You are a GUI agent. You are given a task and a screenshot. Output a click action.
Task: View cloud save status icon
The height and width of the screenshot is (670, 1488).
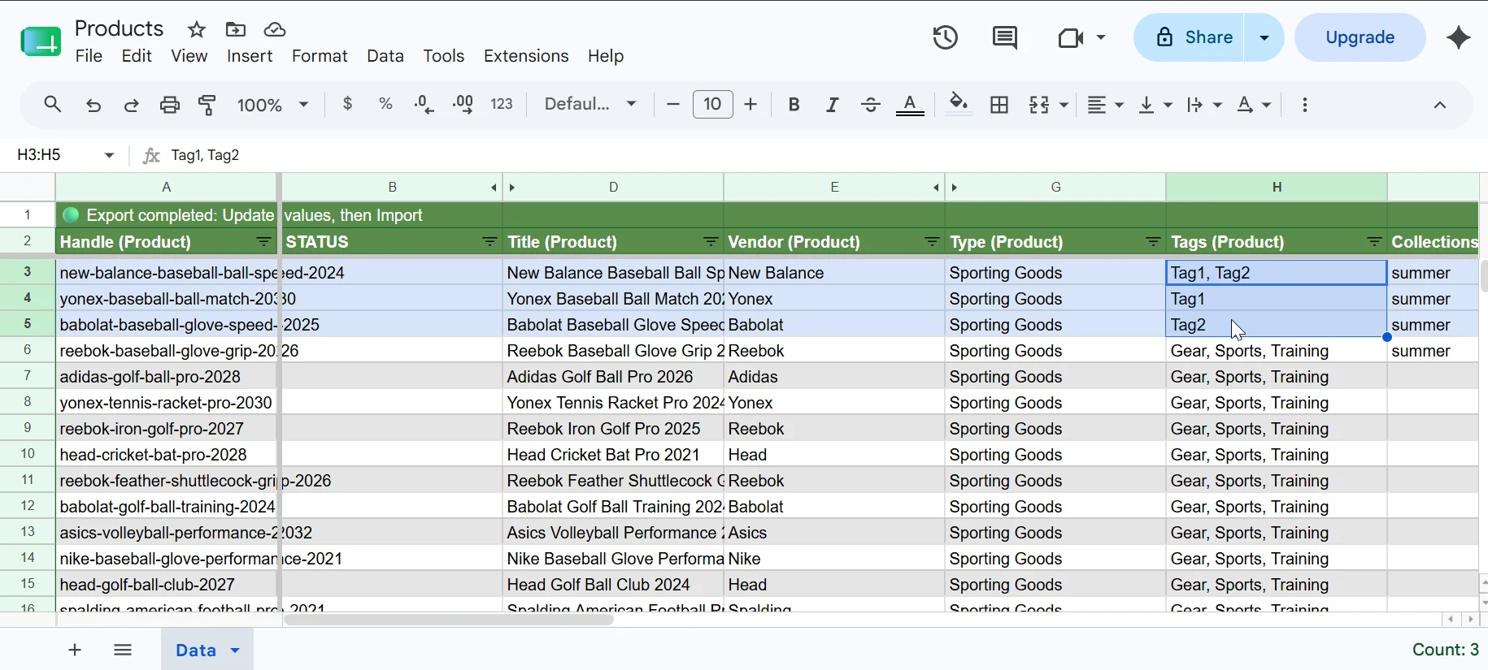[275, 30]
